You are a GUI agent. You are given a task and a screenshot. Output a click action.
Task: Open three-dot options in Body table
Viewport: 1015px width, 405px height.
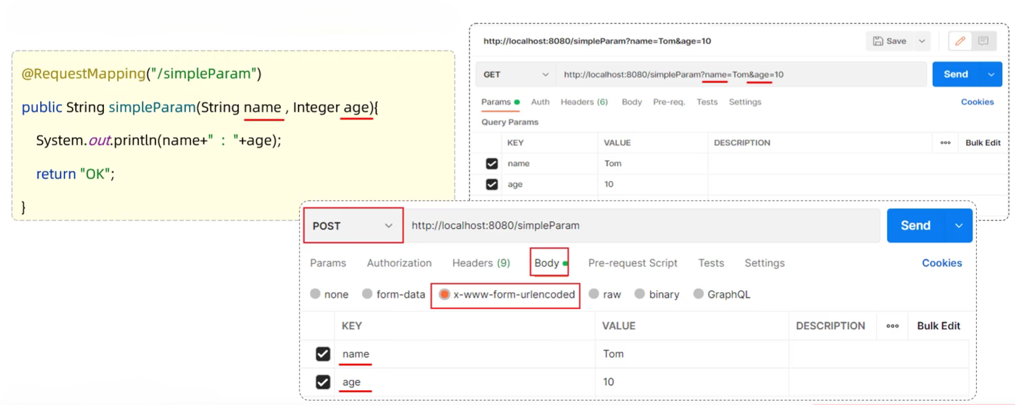click(x=892, y=326)
